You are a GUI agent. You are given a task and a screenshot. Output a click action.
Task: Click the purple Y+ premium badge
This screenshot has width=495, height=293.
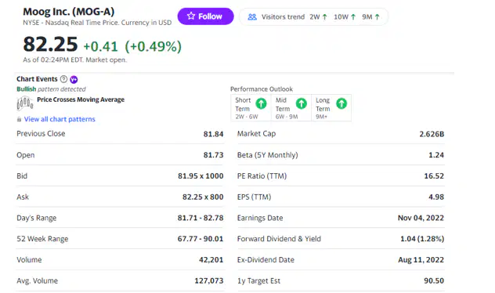pos(74,79)
